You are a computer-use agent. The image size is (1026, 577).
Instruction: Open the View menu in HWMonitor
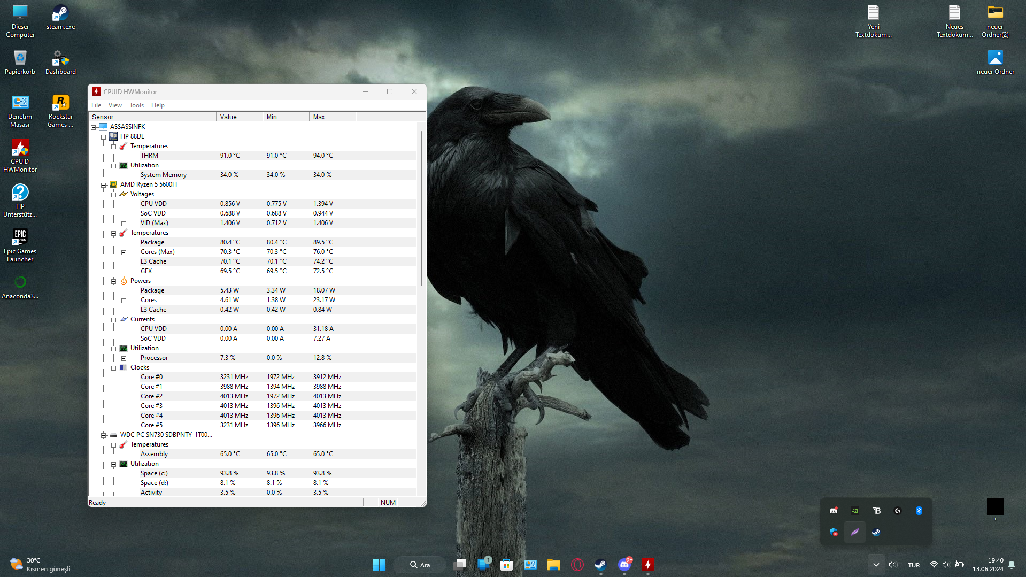point(115,105)
